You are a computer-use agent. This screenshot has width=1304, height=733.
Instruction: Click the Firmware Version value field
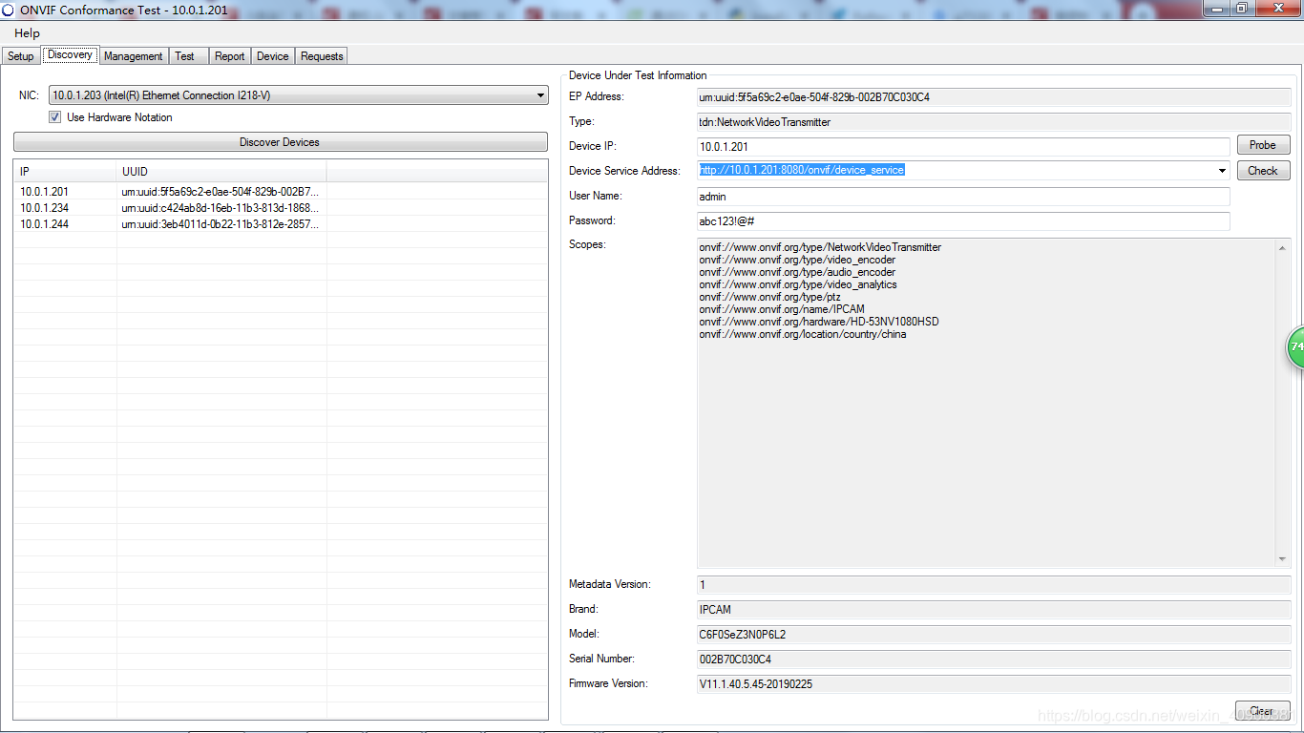pos(994,683)
